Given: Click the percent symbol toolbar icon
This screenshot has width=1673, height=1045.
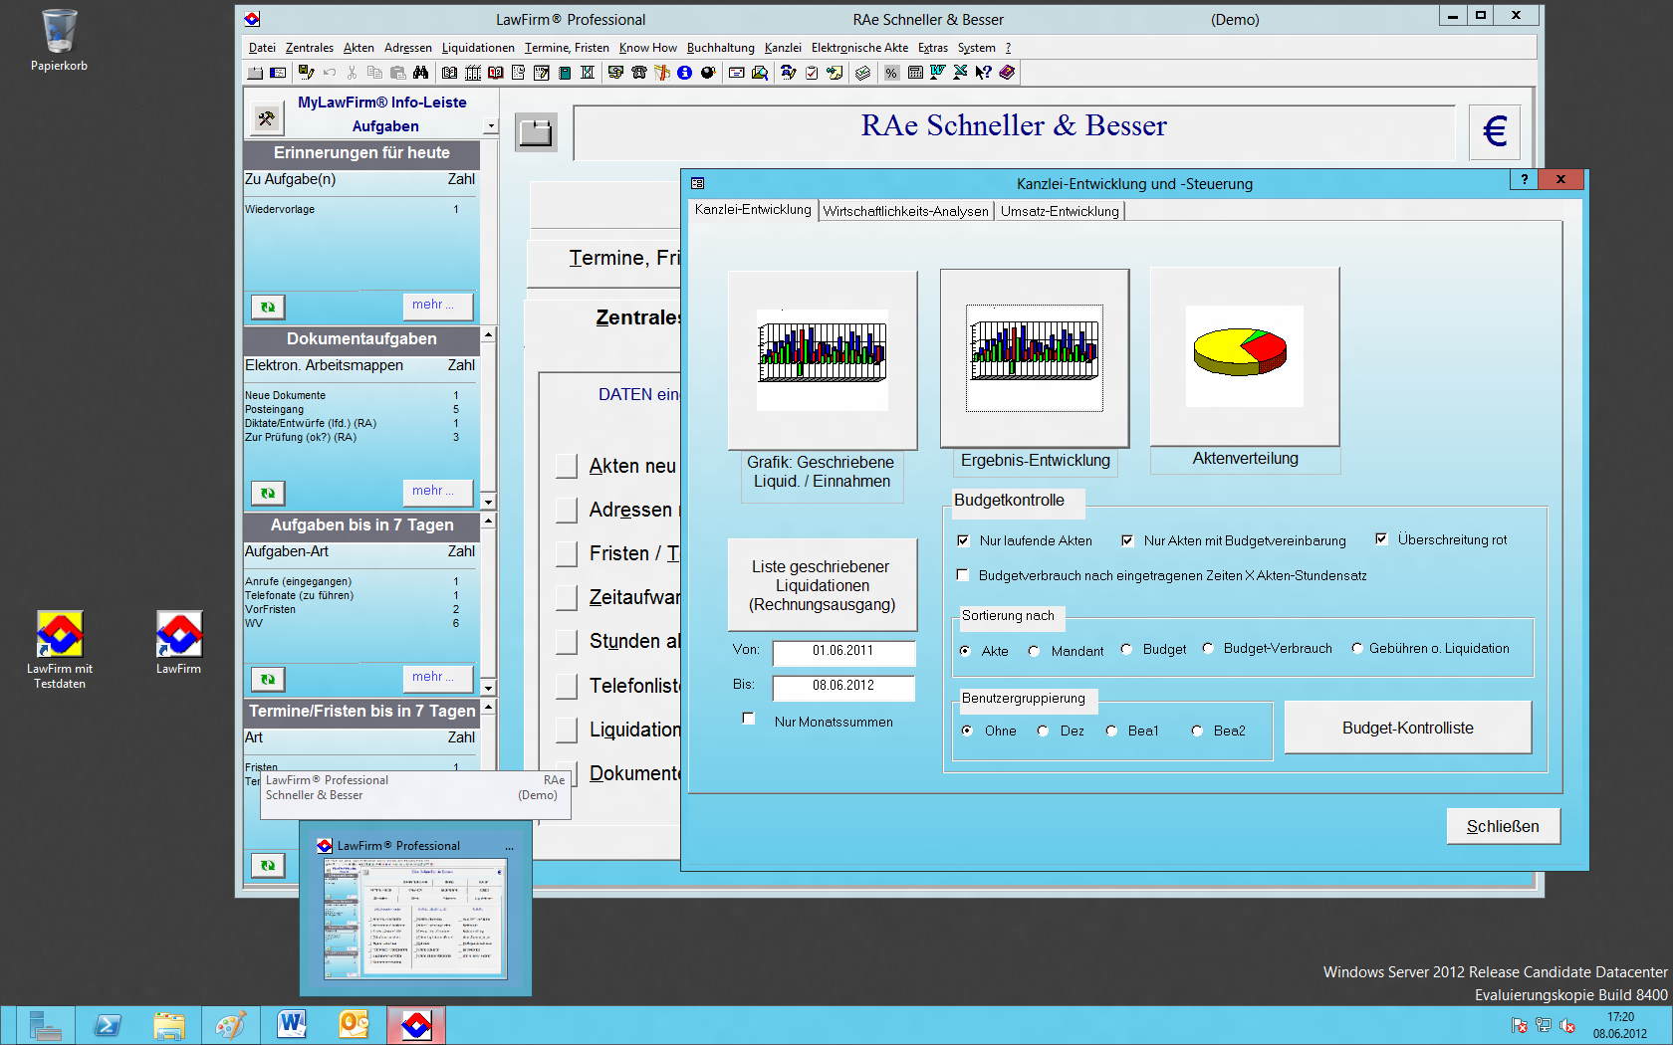Looking at the screenshot, I should 891,73.
